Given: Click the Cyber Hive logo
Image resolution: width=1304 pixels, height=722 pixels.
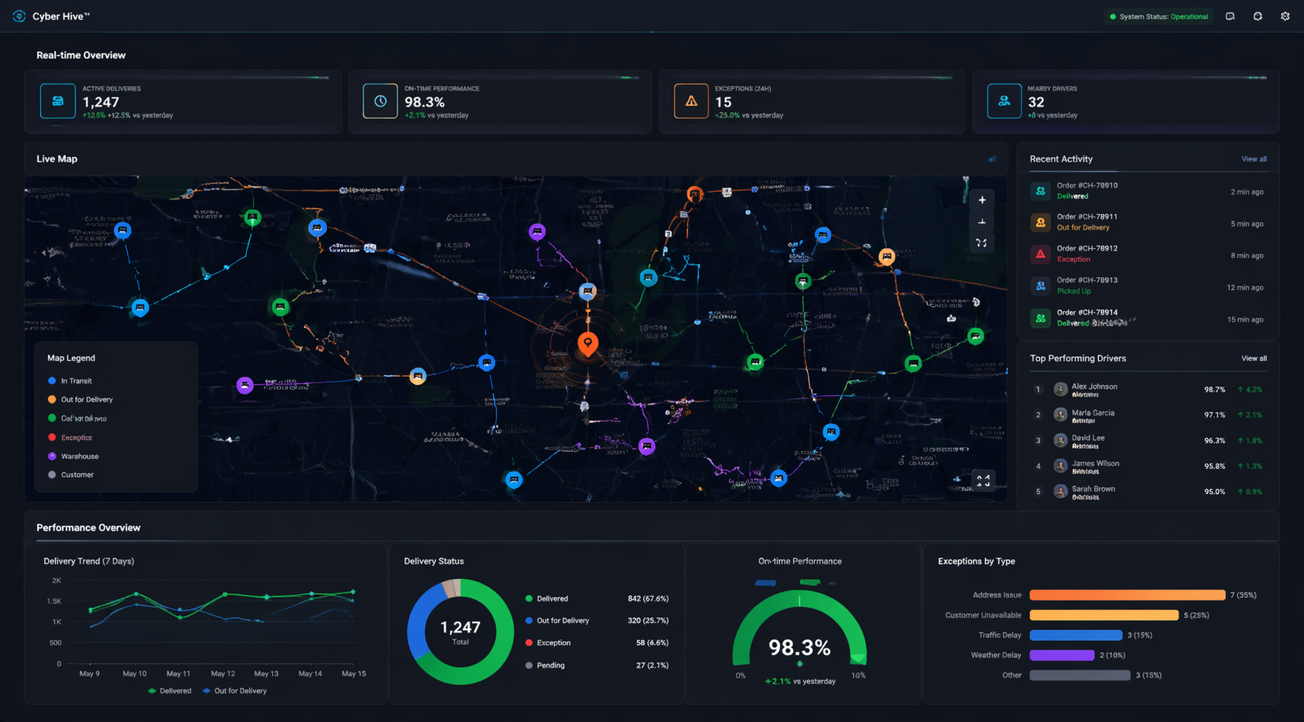Looking at the screenshot, I should pyautogui.click(x=19, y=16).
